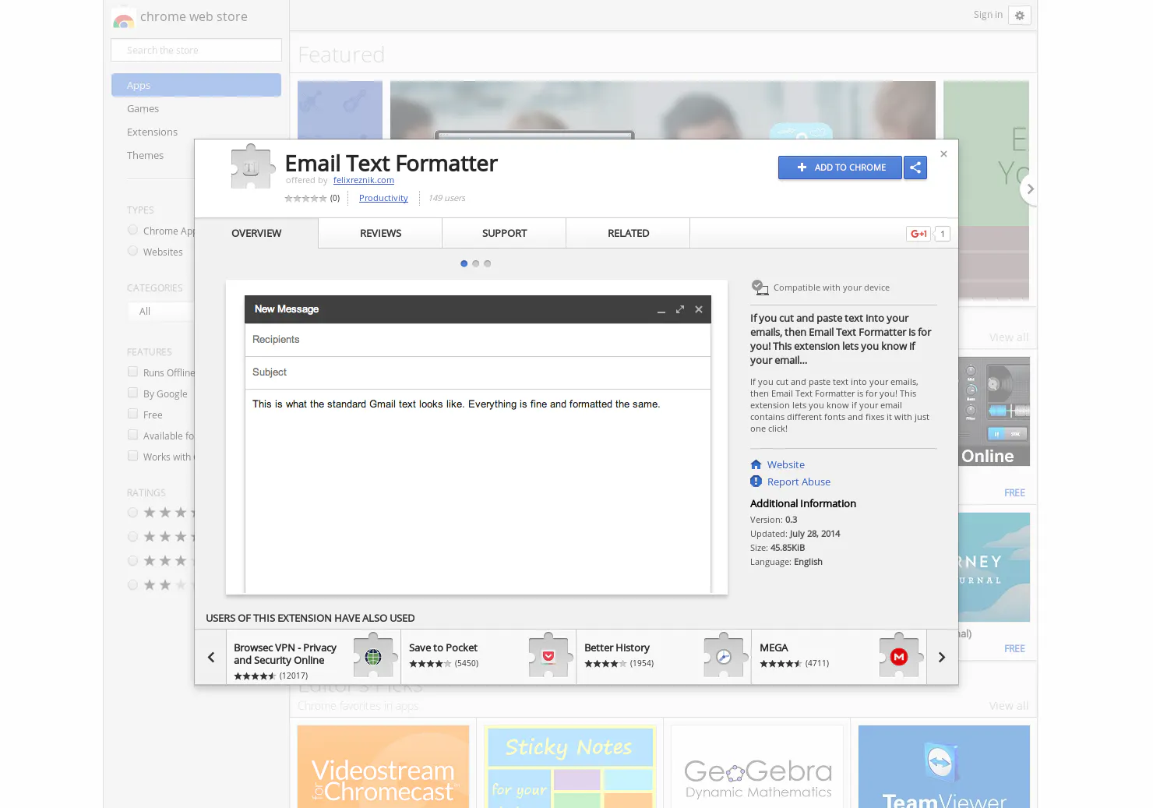Open the Better History extension card
1153x808 pixels.
click(664, 658)
